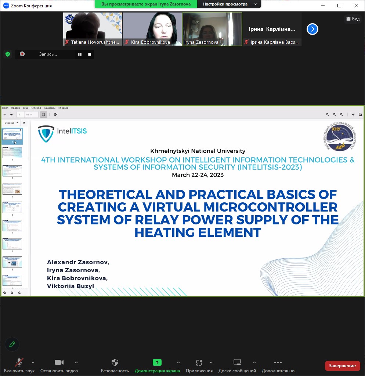Click the green encryption shield icon
Screen dimensions: 365x376
click(7, 54)
